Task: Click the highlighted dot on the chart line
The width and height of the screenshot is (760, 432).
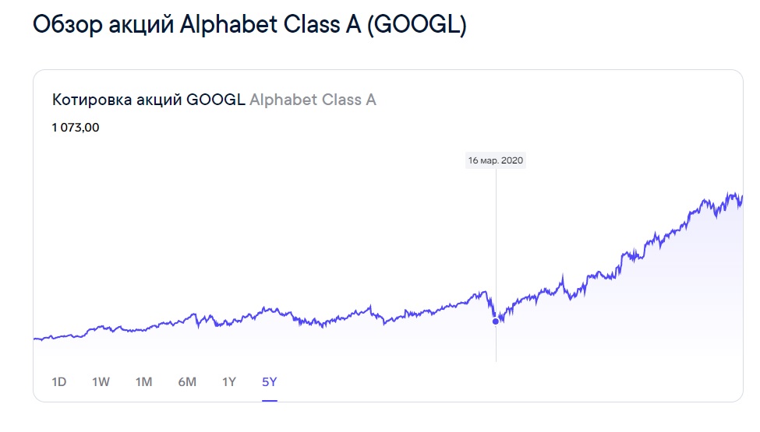Action: pos(495,321)
